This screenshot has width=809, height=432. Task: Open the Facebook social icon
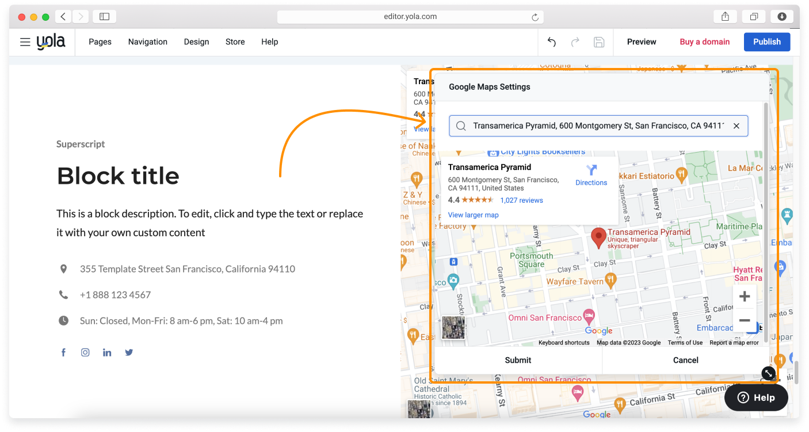64,353
